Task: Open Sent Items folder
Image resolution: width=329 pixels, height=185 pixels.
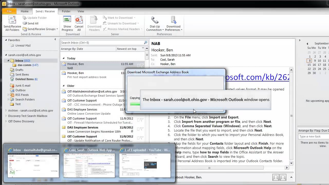Action: click(22, 75)
